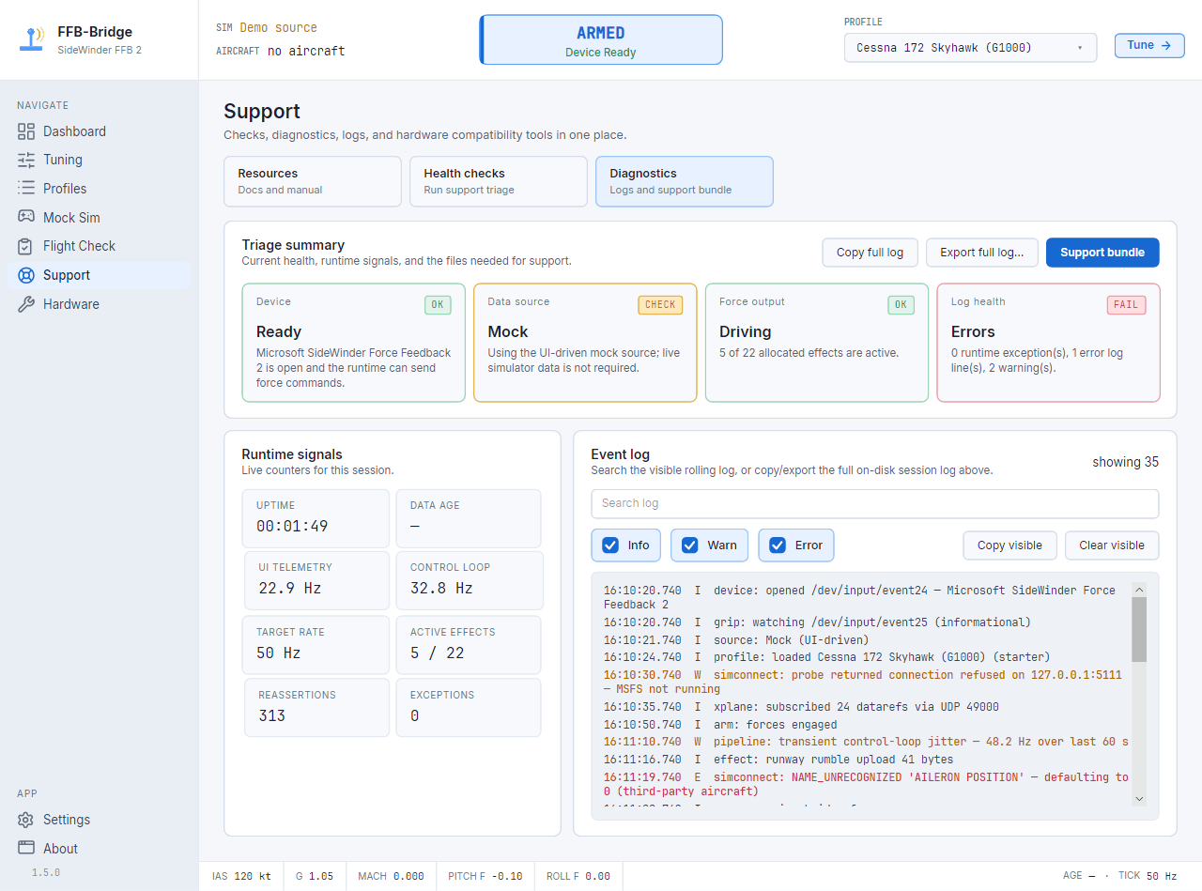
Task: Click the Hardware wrench icon
Action: point(26,304)
